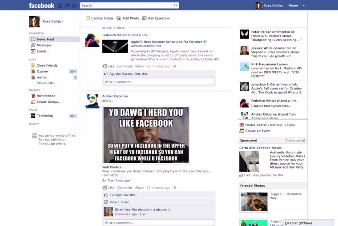The height and width of the screenshot is (226, 338).
Task: Open Foster Kamer's birthday link
Action: click(256, 125)
